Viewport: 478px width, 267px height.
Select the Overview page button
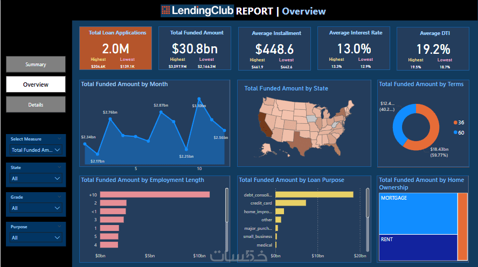click(x=36, y=85)
